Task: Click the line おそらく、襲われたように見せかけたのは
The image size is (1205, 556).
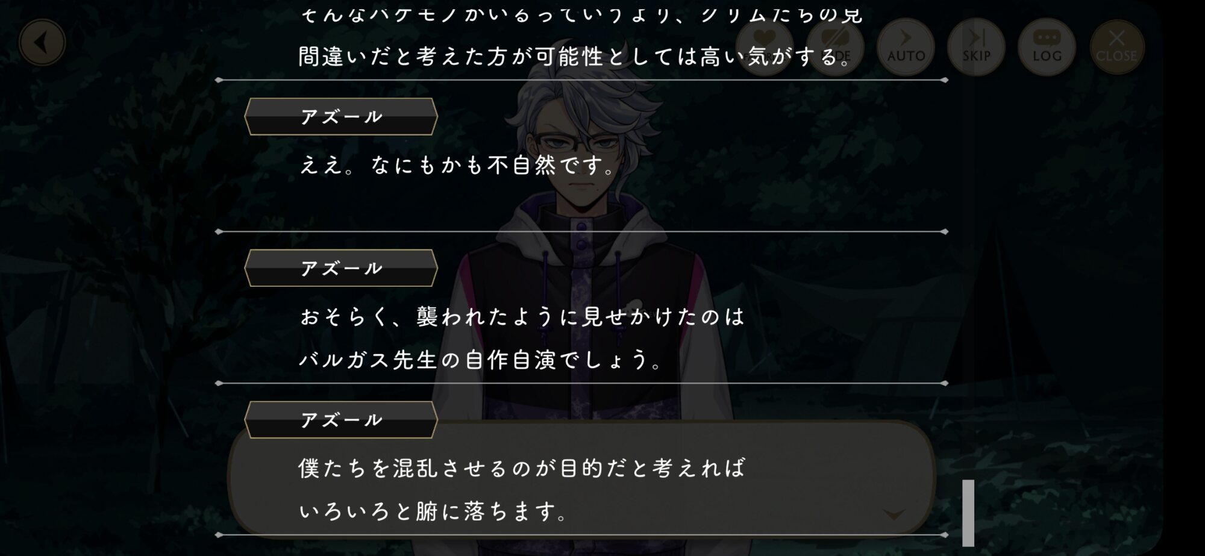Action: pos(522,317)
